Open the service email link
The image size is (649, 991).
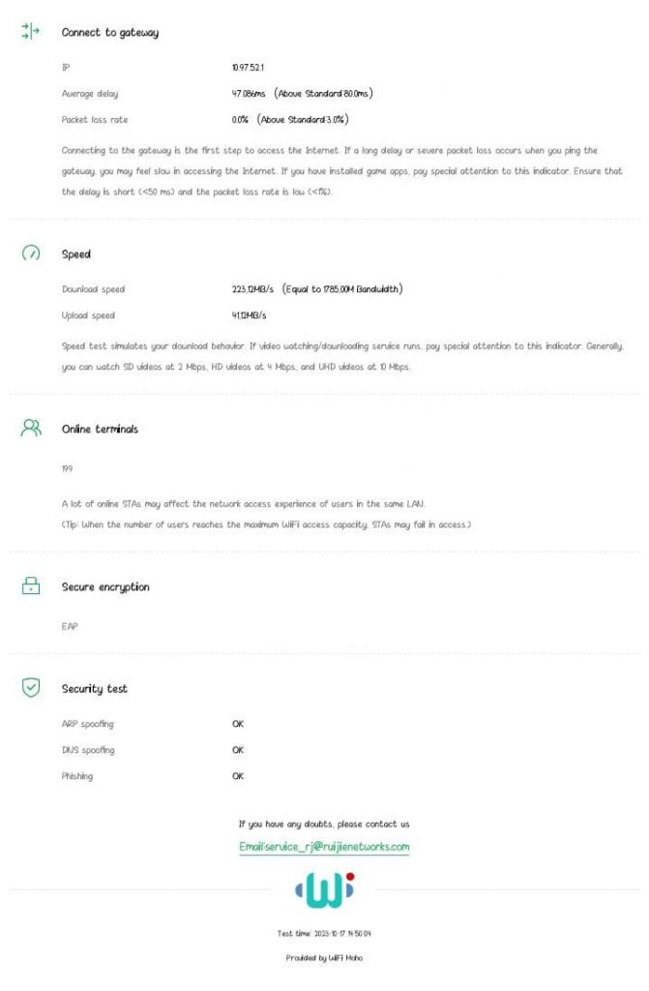[x=324, y=847]
